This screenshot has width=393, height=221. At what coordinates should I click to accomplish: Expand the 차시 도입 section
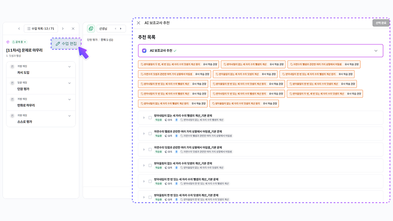coord(69,67)
